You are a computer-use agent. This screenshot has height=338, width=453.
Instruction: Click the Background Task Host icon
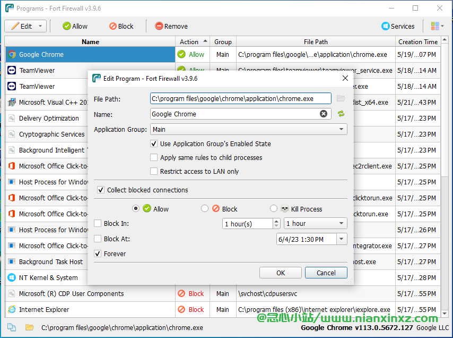tap(12, 261)
